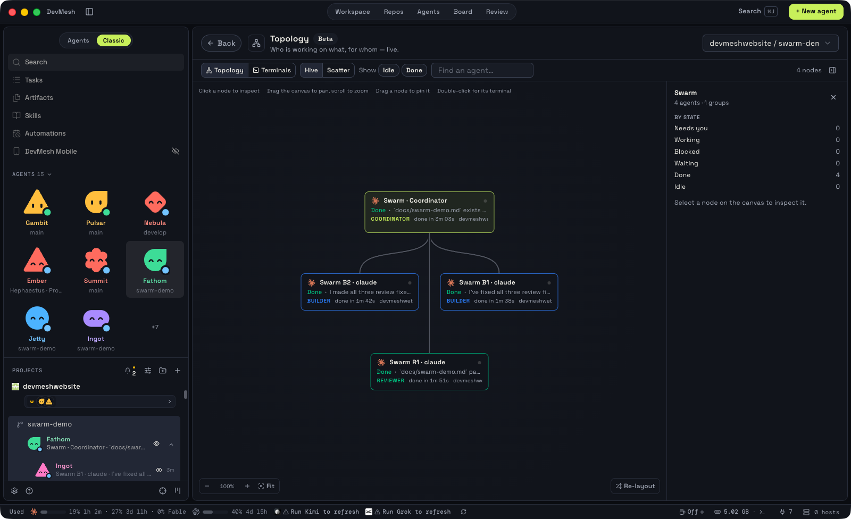851x519 pixels.
Task: Add a new project with plus icon
Action: [x=178, y=371]
